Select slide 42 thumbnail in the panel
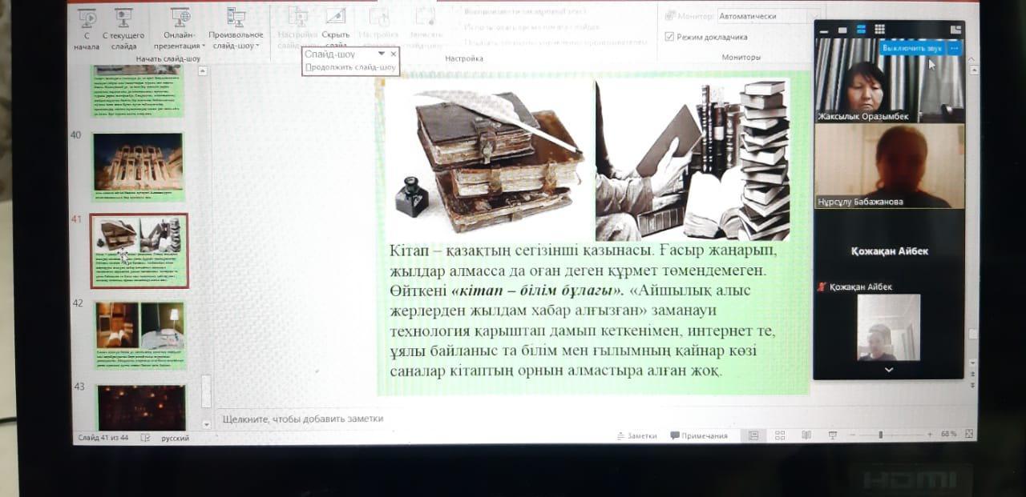 (140, 335)
